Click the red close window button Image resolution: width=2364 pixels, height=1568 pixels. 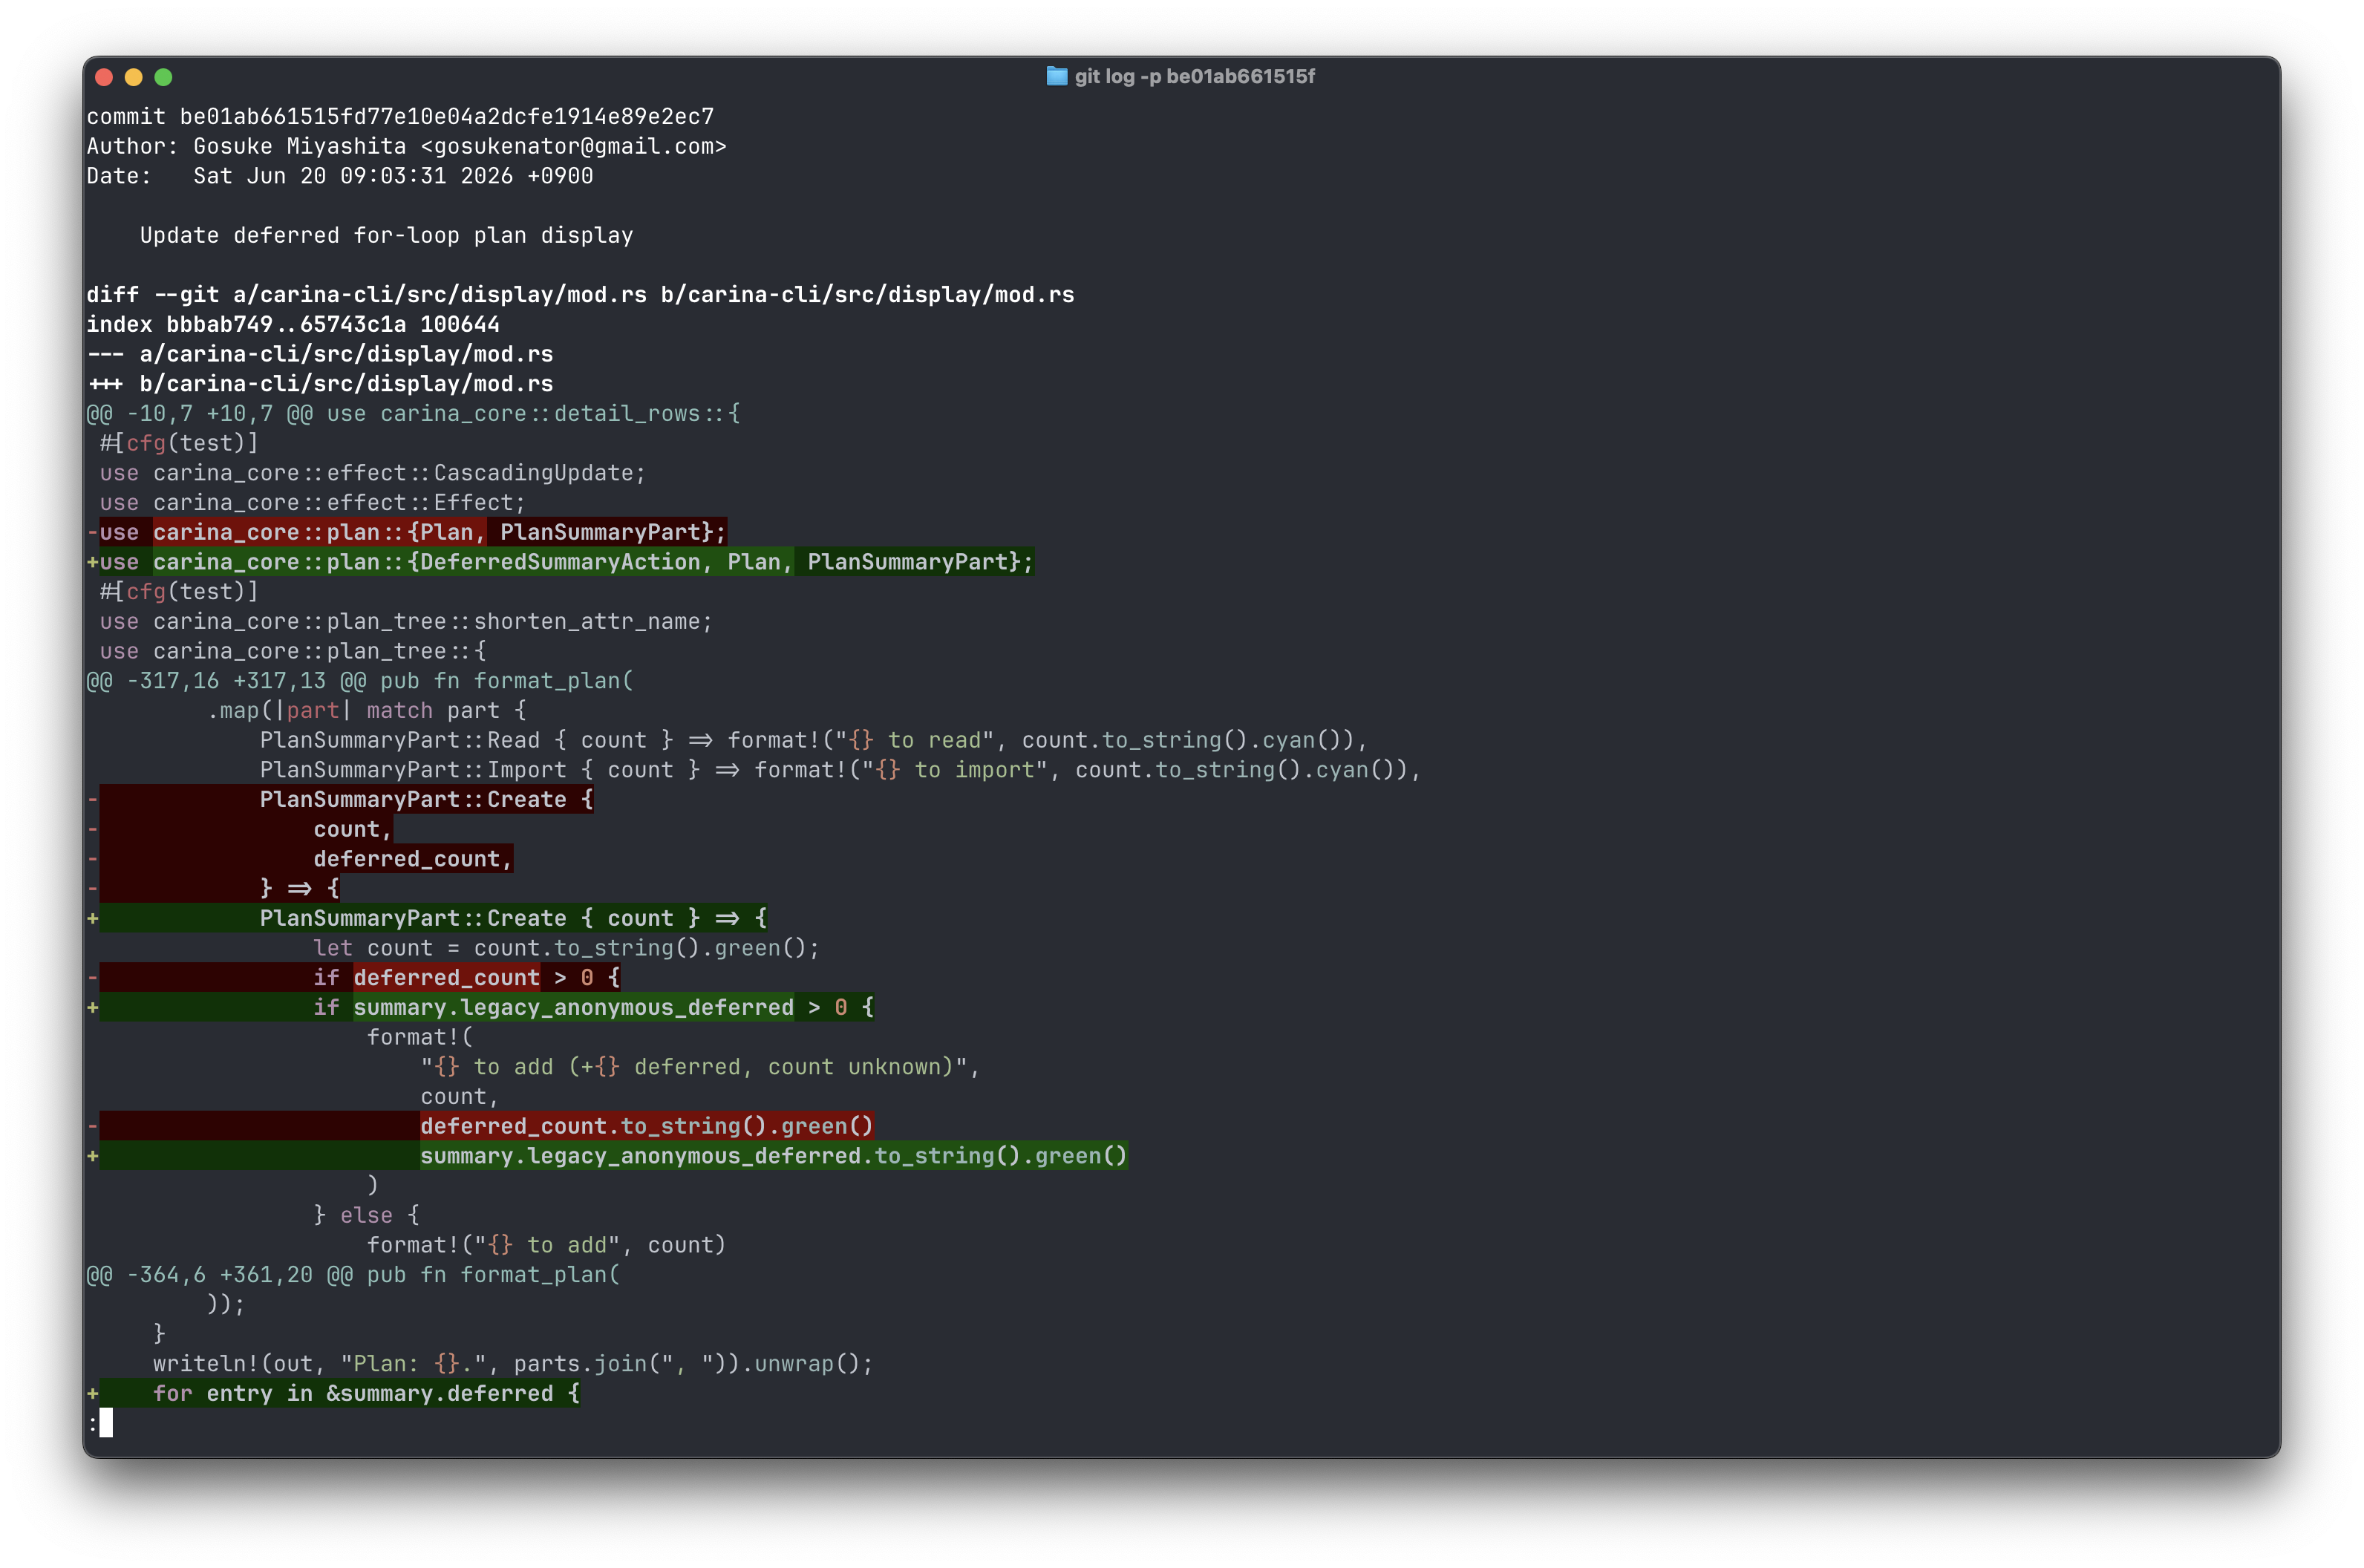click(104, 77)
